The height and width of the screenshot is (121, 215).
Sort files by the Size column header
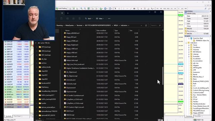(131, 31)
